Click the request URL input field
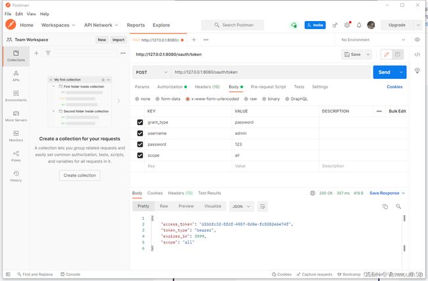Viewport: 428px width, 281px height. 271,72
